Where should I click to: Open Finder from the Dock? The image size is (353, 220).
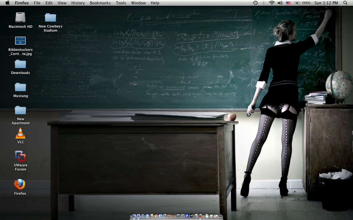134,216
